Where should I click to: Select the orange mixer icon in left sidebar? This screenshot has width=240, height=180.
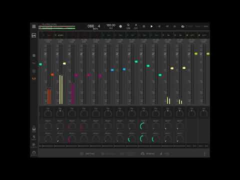point(34,78)
